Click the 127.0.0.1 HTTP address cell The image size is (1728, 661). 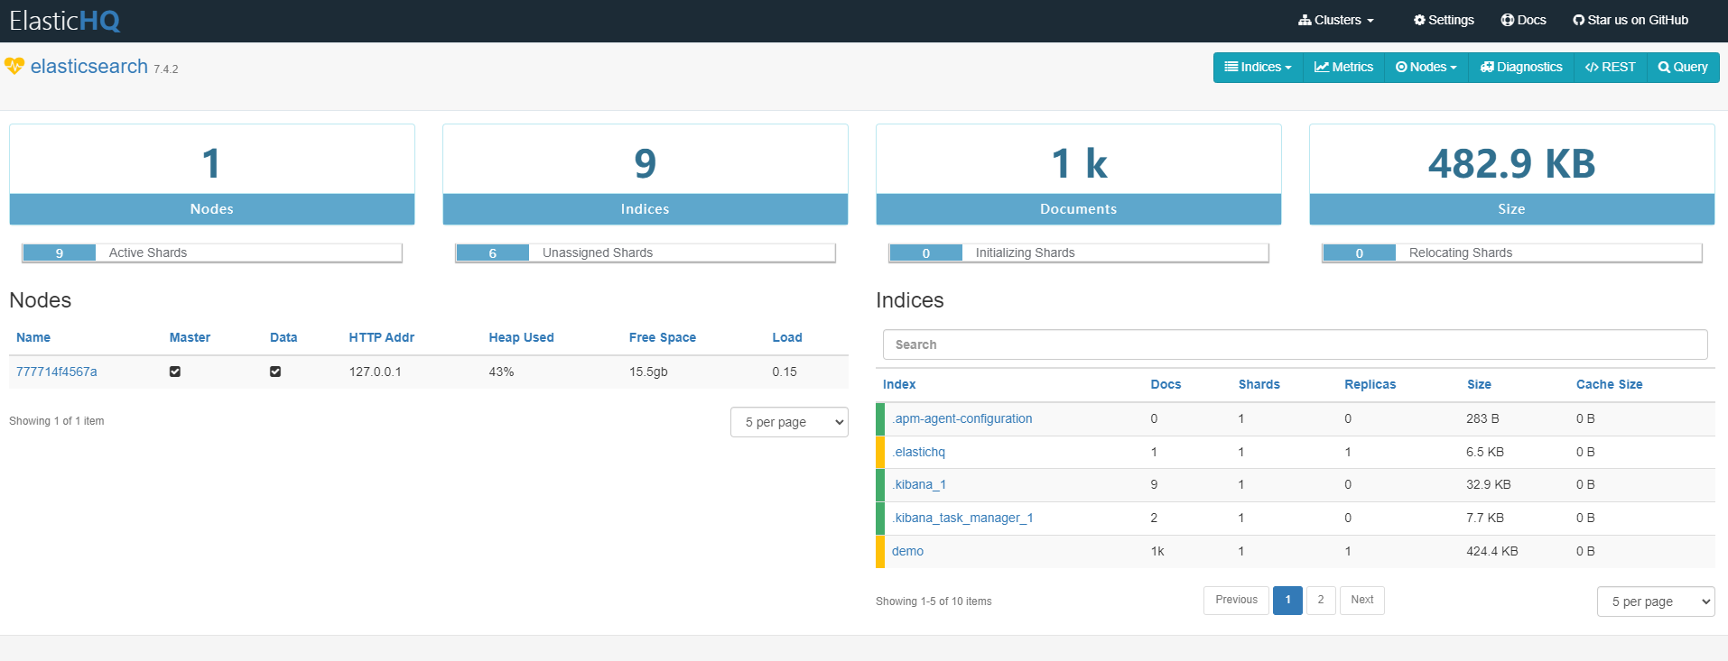pos(376,372)
